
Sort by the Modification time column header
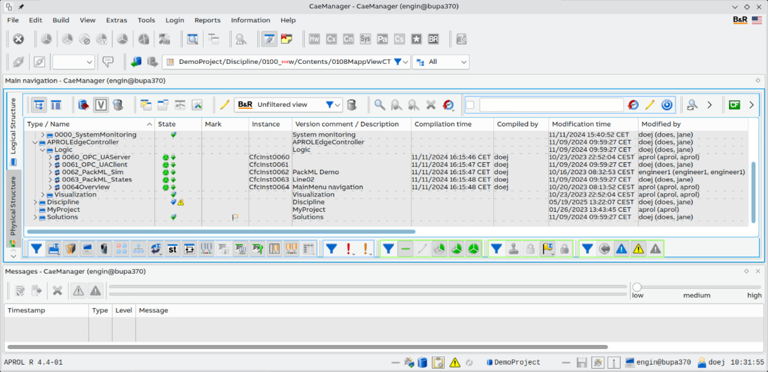[x=580, y=124]
